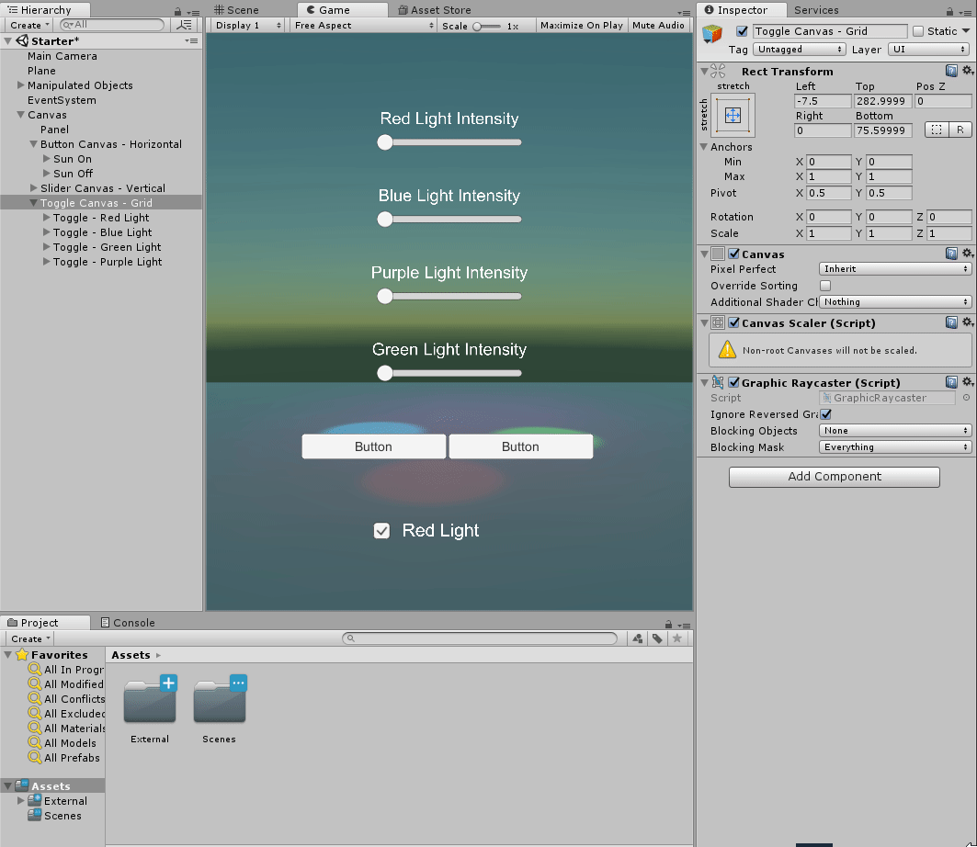
Task: Click the Red Light Intensity slider handle
Action: (x=385, y=142)
